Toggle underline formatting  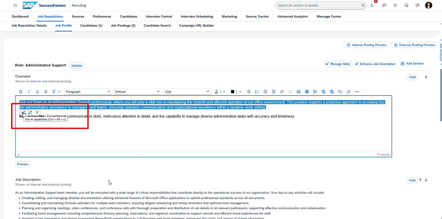37,92
